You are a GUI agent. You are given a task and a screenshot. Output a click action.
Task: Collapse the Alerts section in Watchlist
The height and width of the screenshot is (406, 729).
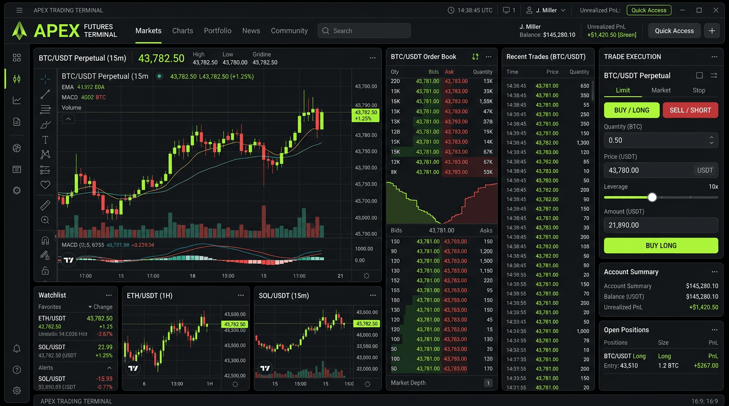click(110, 368)
